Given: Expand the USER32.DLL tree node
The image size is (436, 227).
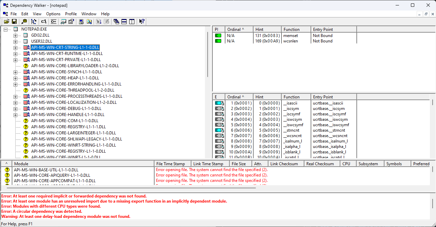Looking at the screenshot, I should tap(15, 41).
